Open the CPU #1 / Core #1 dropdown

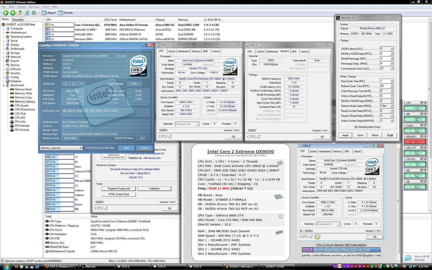[61, 148]
